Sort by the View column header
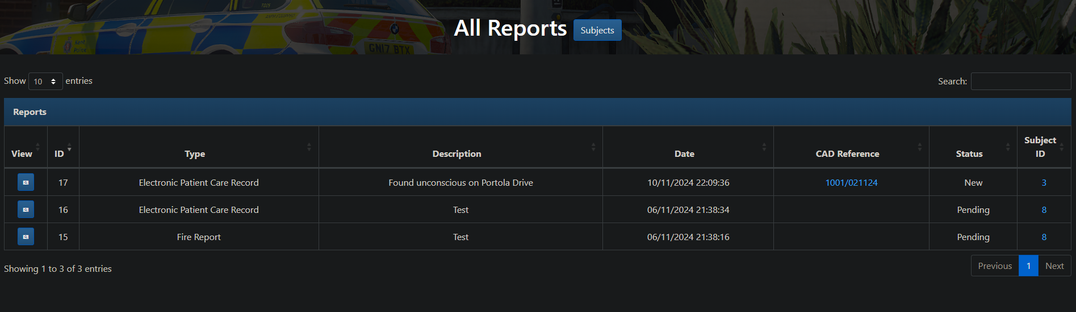This screenshot has height=312, width=1076. (22, 153)
